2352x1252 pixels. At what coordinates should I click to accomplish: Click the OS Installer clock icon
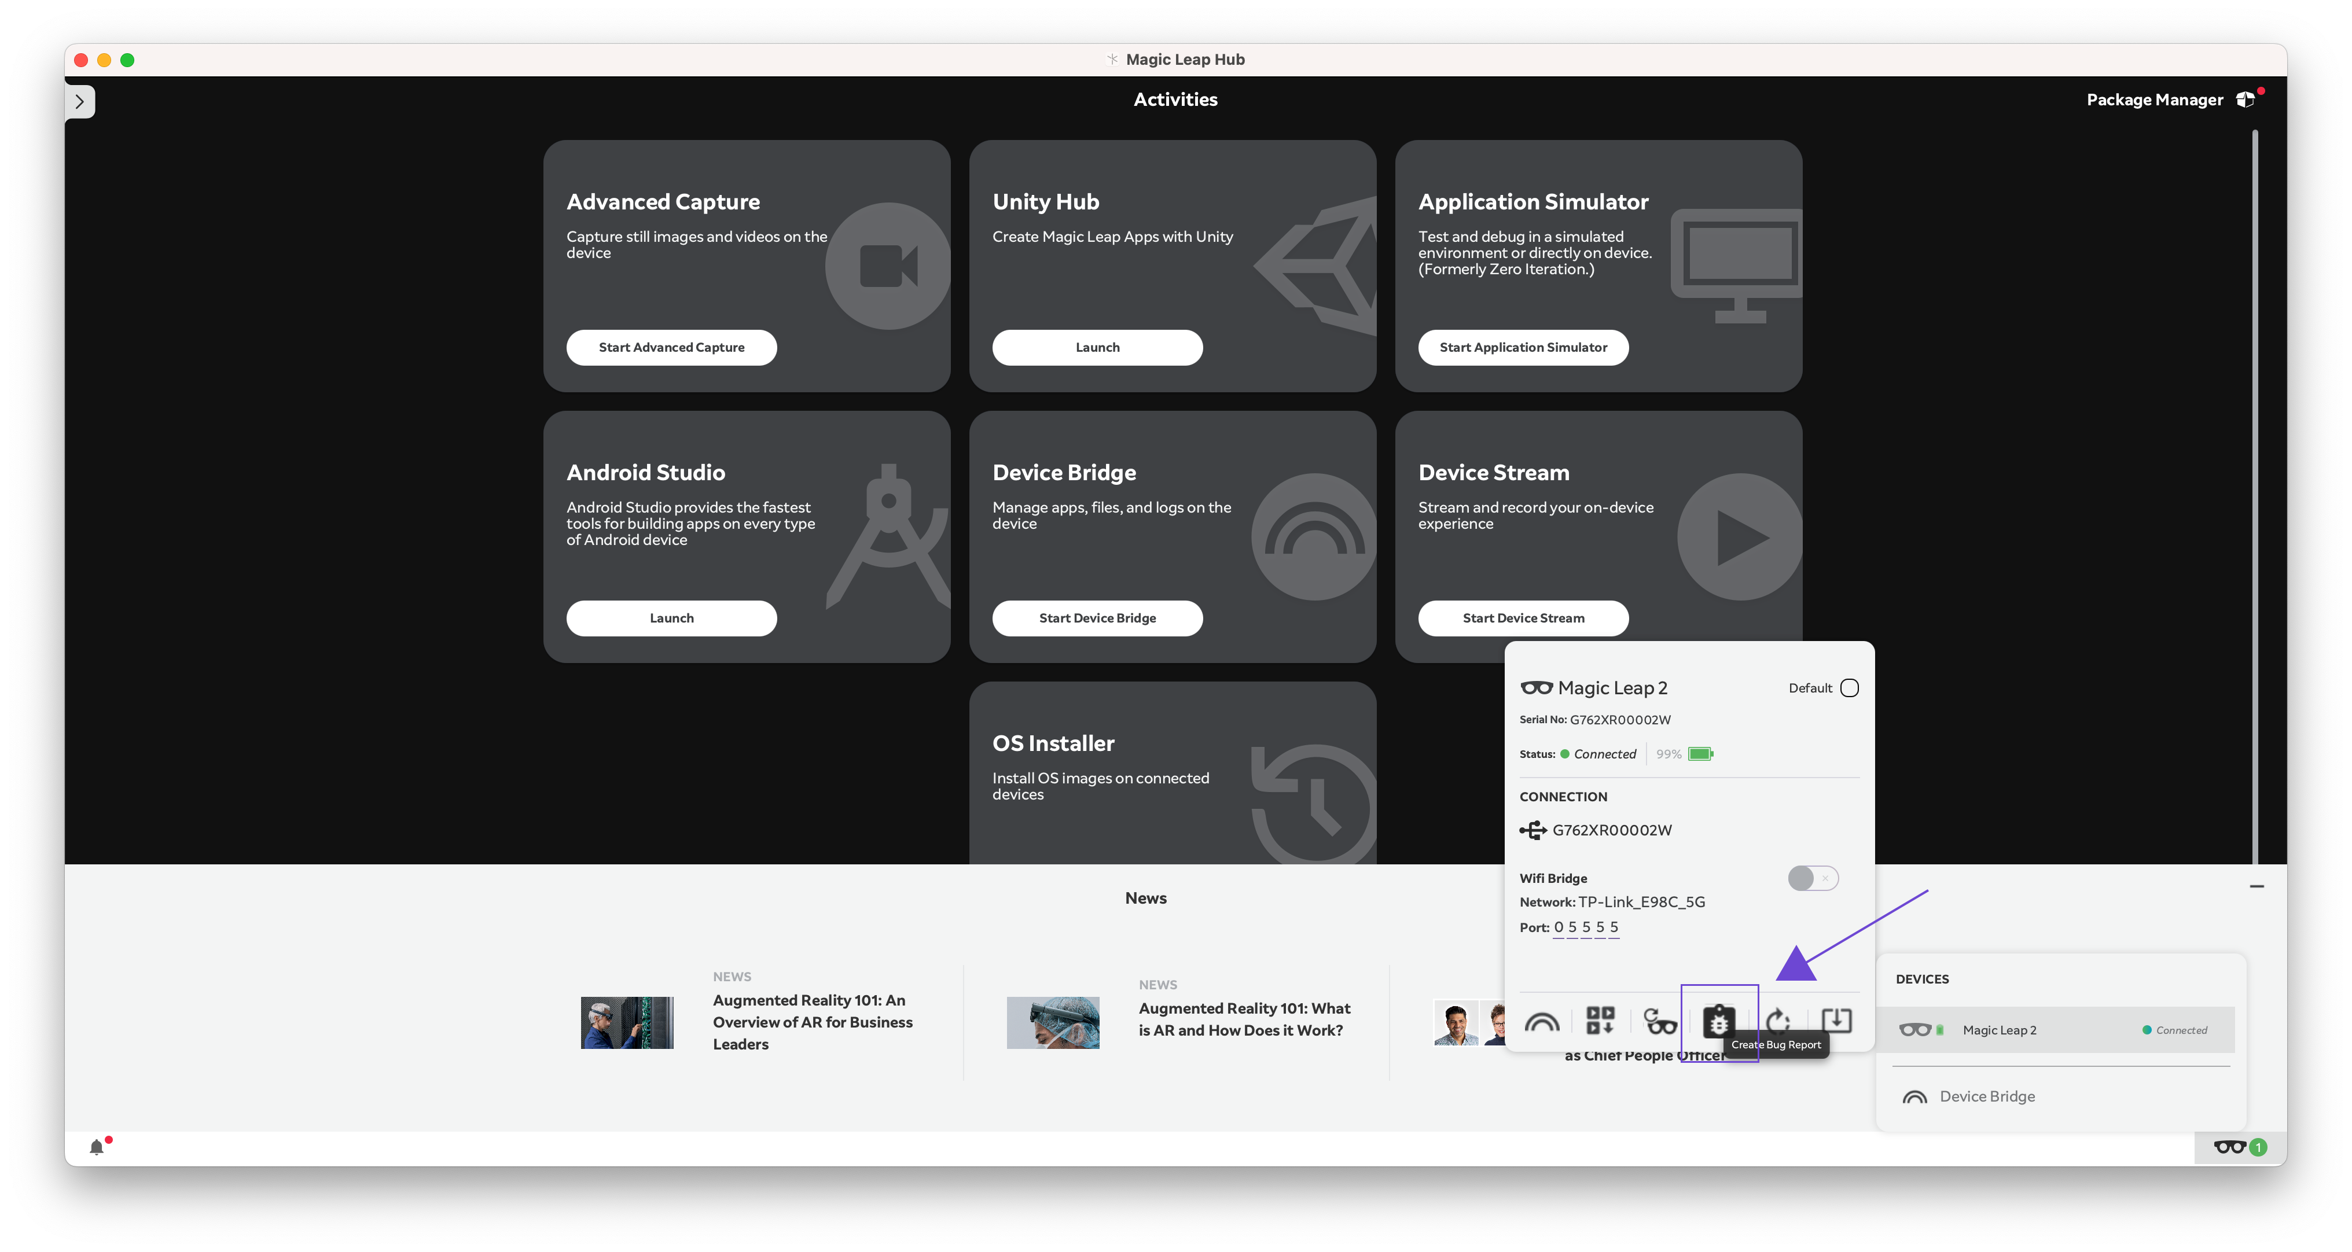click(x=1313, y=803)
